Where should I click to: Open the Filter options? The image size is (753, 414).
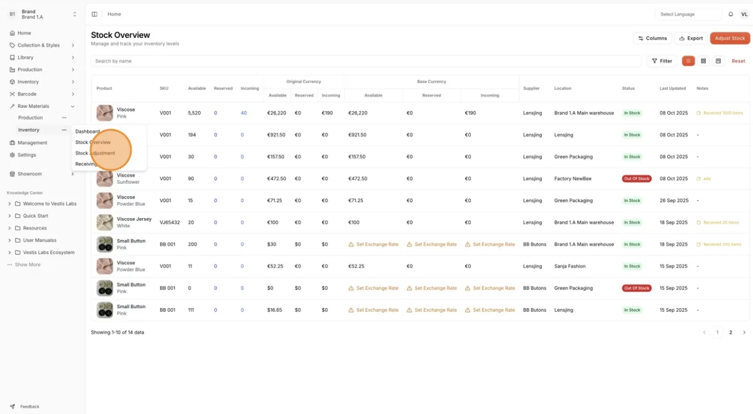pyautogui.click(x=662, y=61)
